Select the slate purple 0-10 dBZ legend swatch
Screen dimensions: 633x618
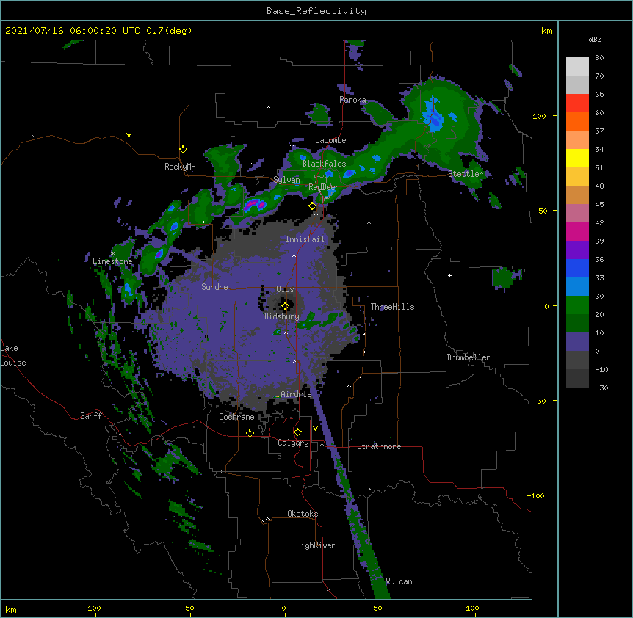[x=577, y=342]
